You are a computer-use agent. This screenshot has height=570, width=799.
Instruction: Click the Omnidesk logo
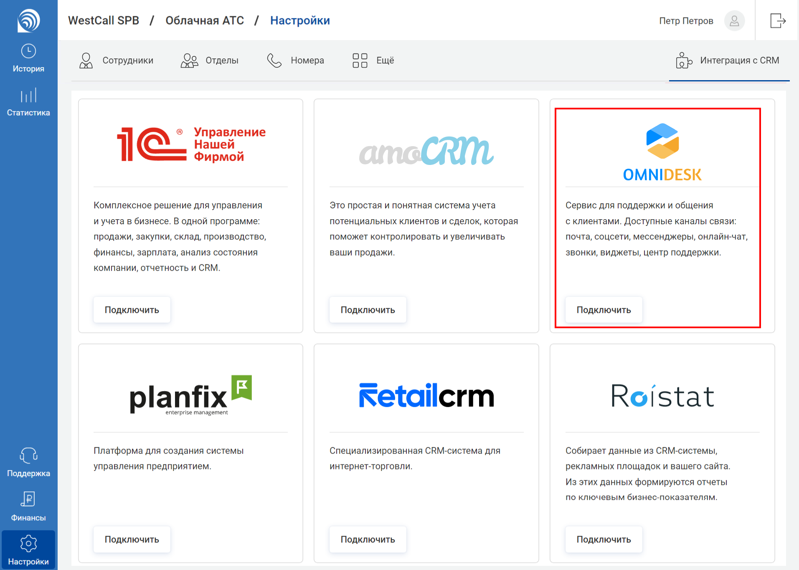(x=662, y=152)
